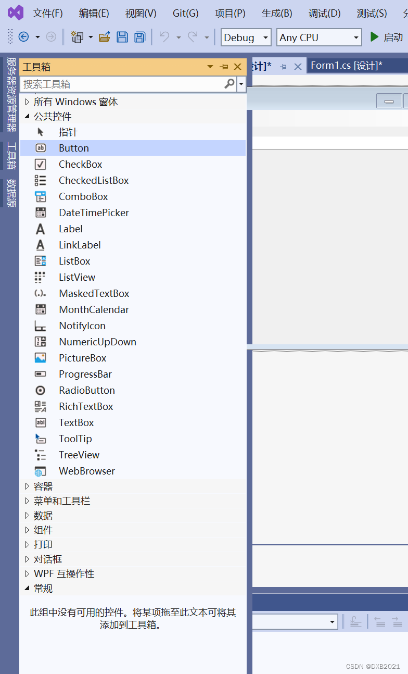Click the new project toolbar icon
The image size is (408, 674).
tap(77, 37)
